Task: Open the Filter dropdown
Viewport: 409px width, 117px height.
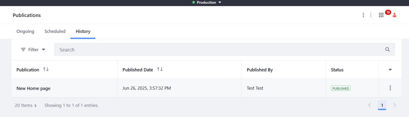Action: 33,50
